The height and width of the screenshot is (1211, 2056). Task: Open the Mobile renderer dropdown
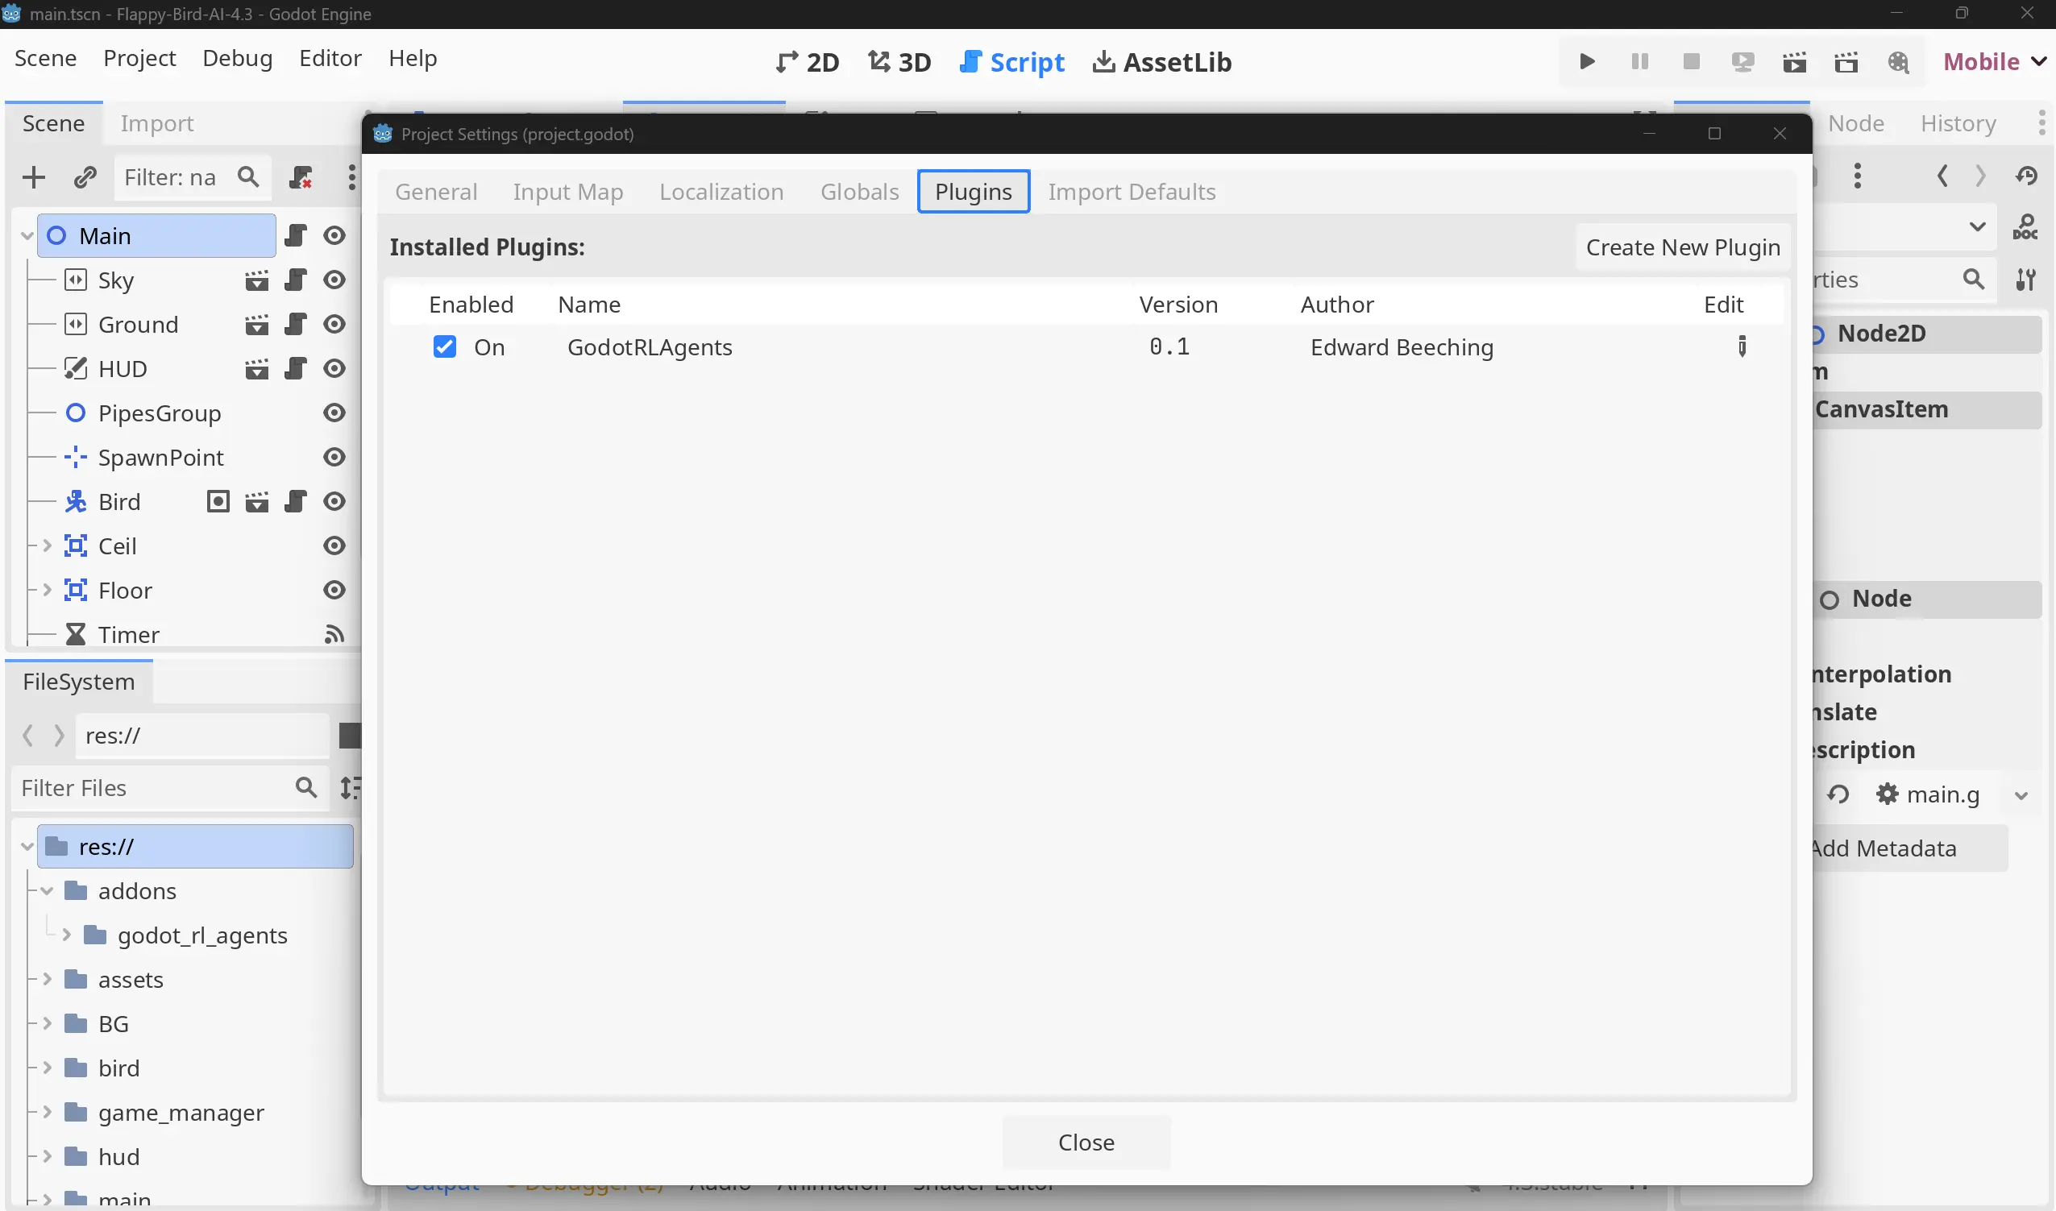pyautogui.click(x=1994, y=62)
